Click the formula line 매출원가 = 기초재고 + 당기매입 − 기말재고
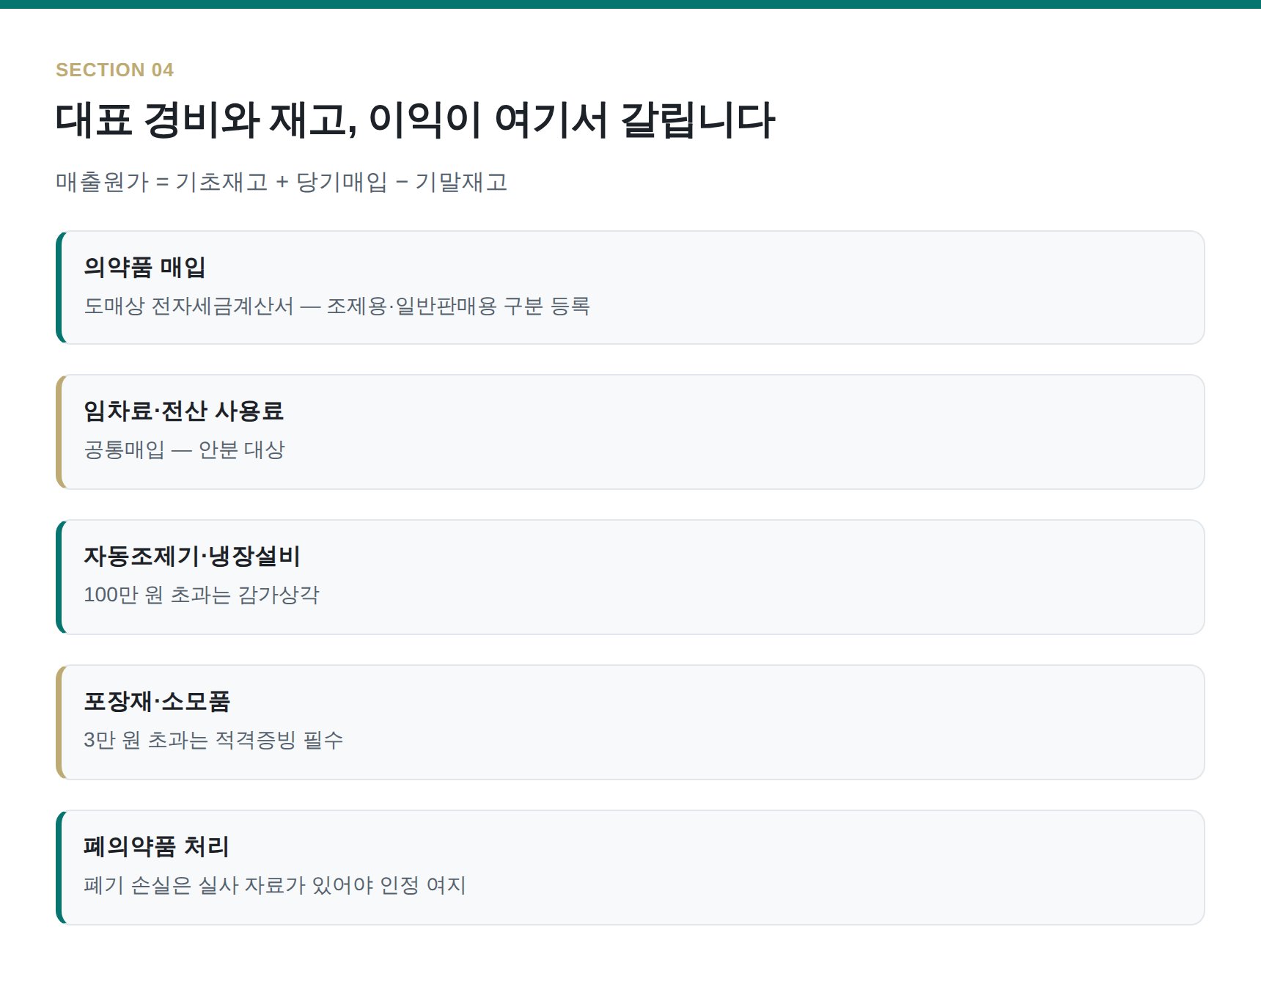This screenshot has height=990, width=1261. pos(282,182)
